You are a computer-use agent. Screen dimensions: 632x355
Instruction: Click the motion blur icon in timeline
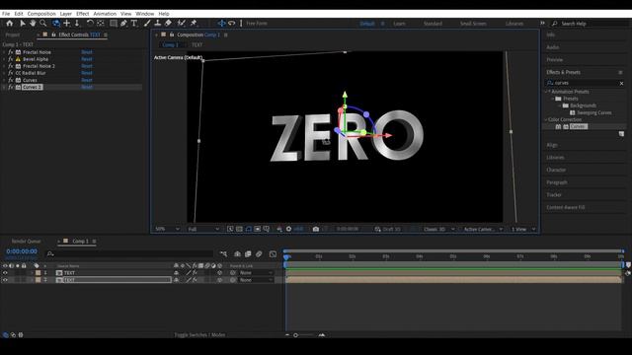[259, 254]
